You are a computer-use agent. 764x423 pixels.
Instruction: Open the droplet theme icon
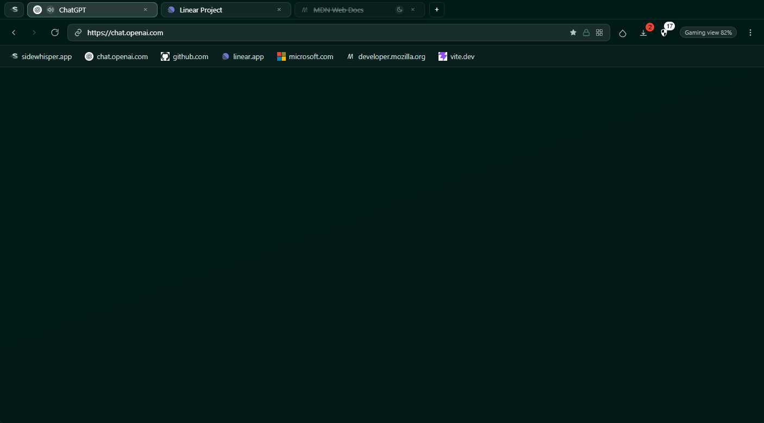(623, 33)
